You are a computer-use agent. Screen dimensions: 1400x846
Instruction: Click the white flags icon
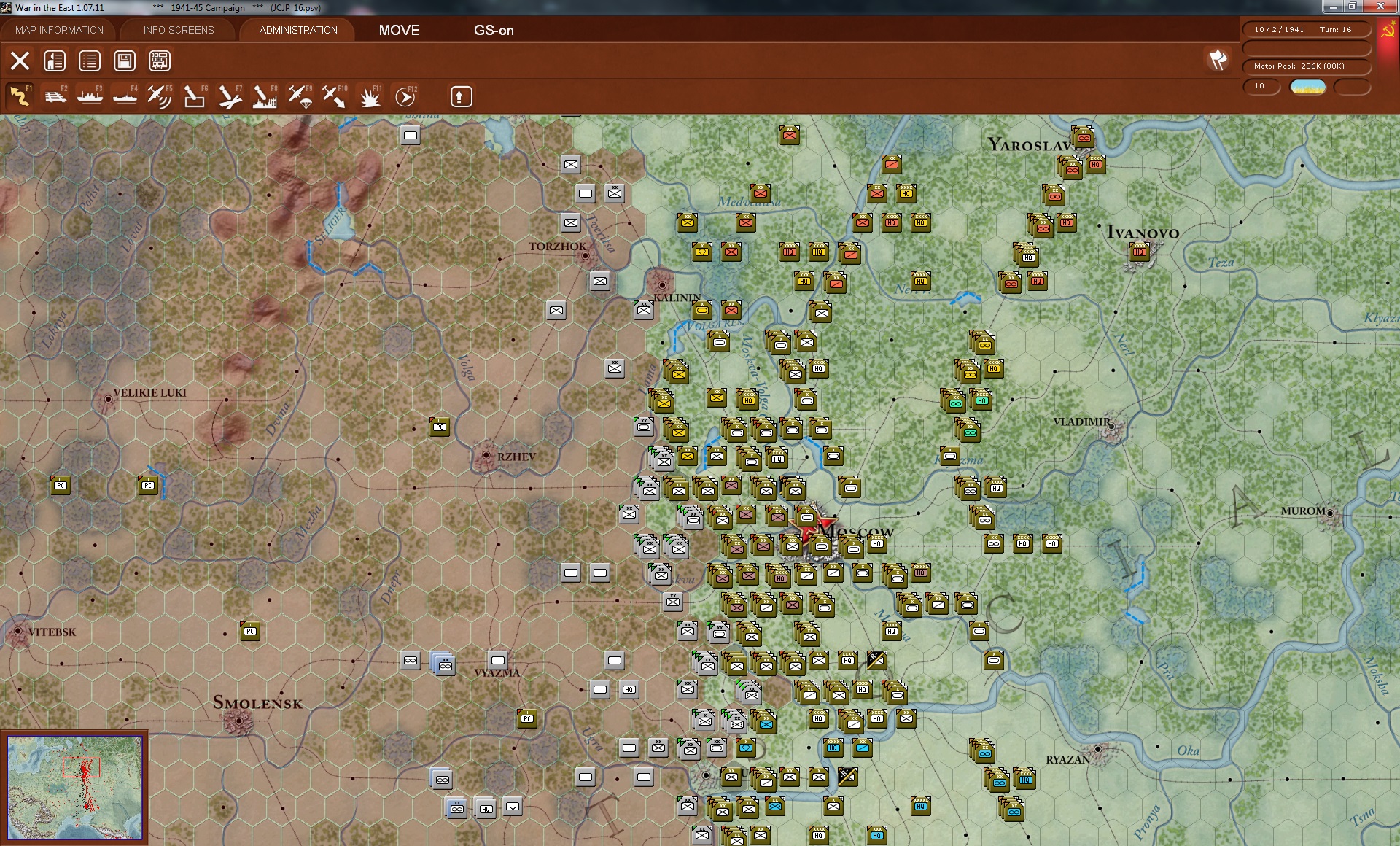[1218, 60]
